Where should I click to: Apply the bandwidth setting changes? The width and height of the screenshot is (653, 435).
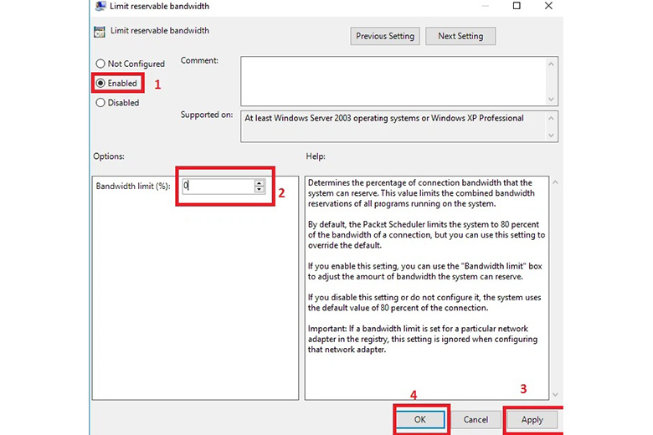(x=532, y=419)
